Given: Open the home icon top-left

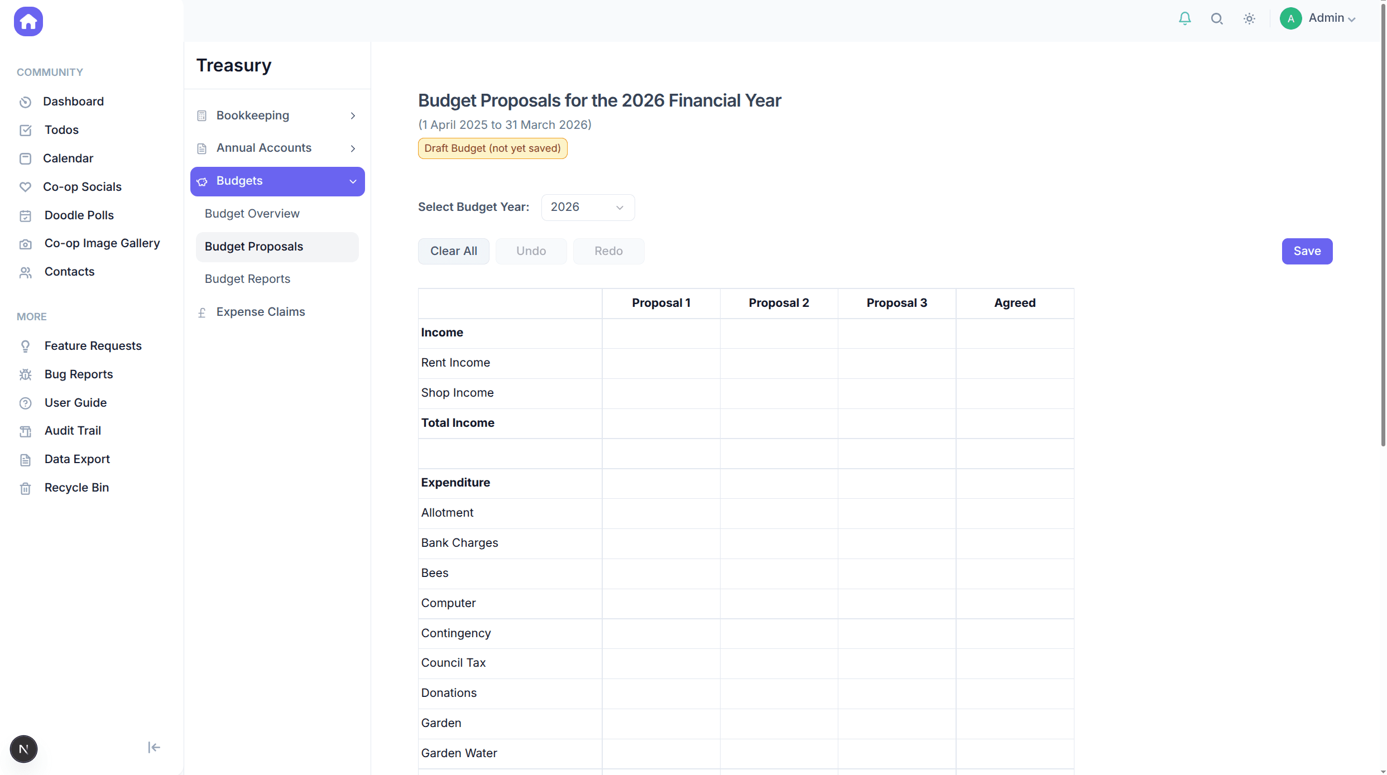Looking at the screenshot, I should pyautogui.click(x=27, y=21).
